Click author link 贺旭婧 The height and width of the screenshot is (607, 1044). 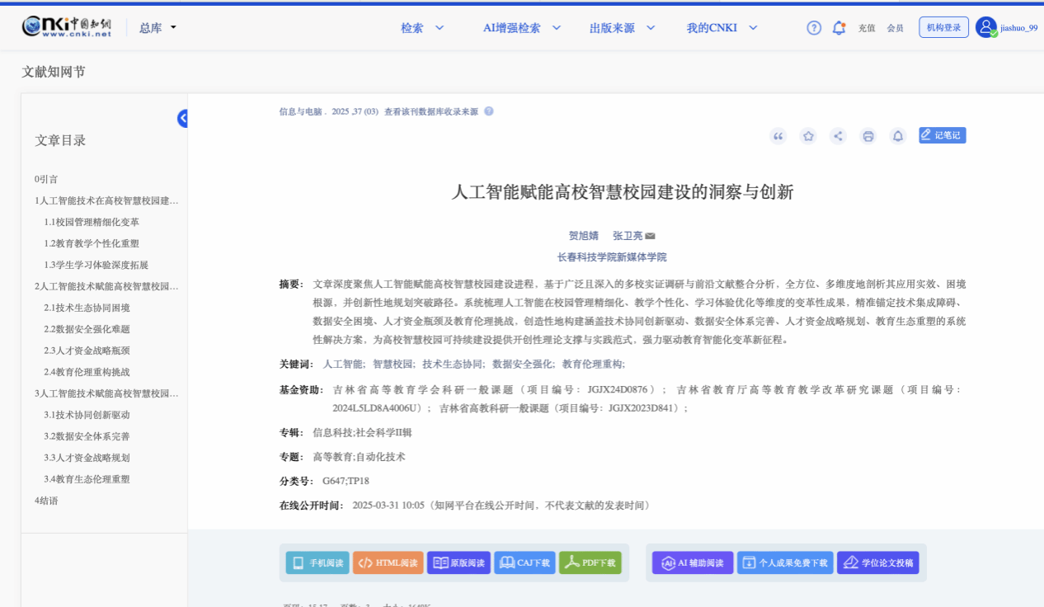(x=584, y=236)
